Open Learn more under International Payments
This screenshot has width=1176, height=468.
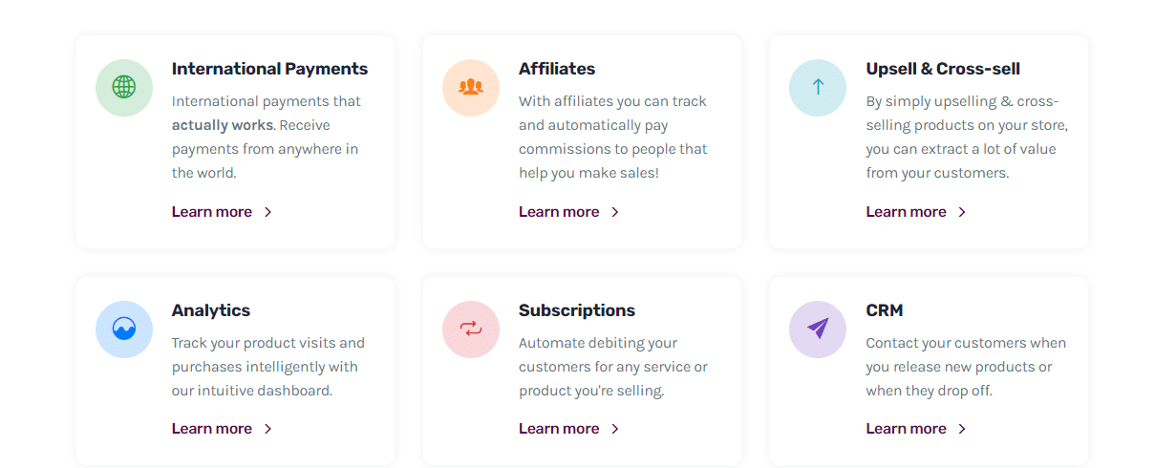[212, 212]
